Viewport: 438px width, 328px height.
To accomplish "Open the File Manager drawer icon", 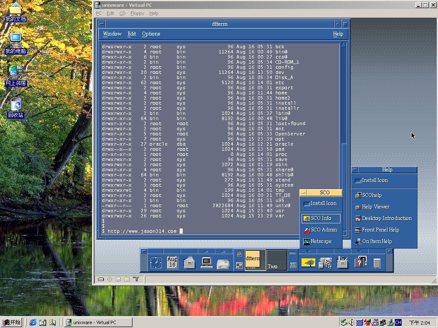I will pos(189,263).
